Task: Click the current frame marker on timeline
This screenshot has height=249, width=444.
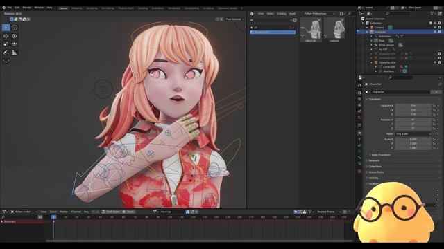Action: click(54, 217)
